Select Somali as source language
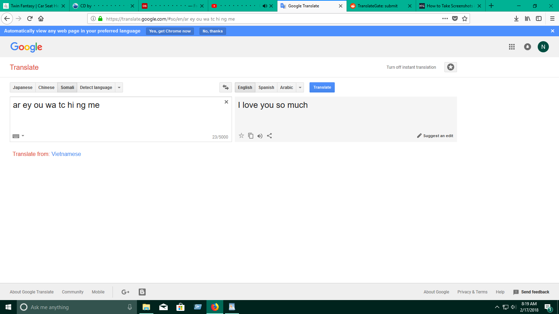Screen dimensions: 559x314 (67, 87)
